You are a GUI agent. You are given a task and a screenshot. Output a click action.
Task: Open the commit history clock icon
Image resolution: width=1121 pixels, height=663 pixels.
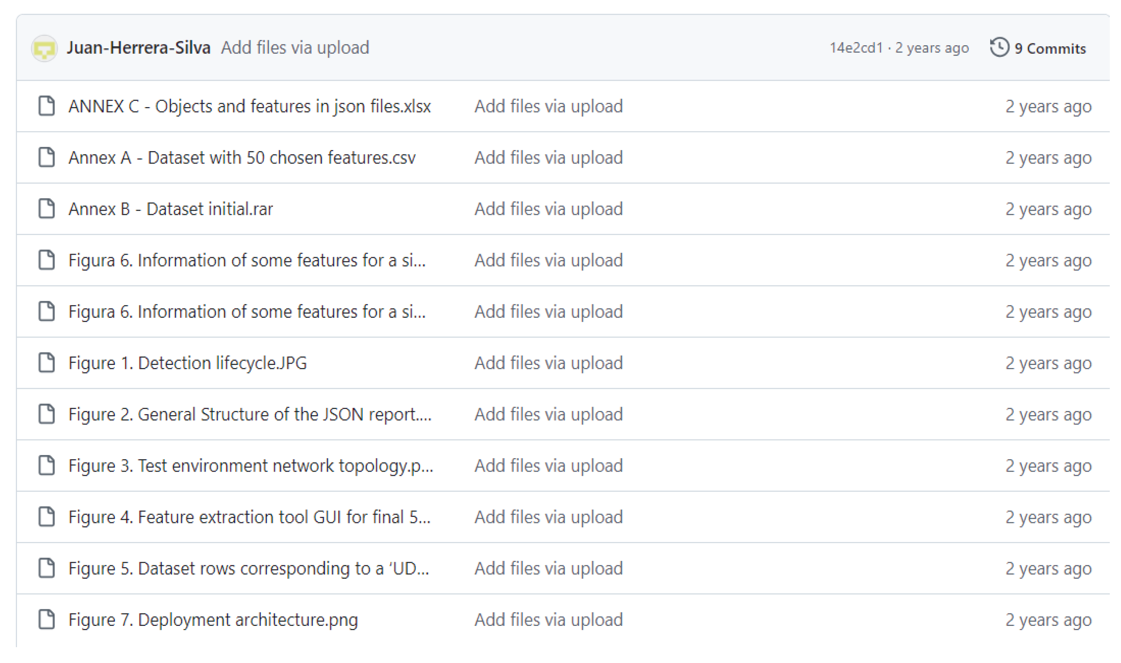click(999, 47)
